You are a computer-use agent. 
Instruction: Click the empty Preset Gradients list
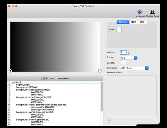click(132, 97)
